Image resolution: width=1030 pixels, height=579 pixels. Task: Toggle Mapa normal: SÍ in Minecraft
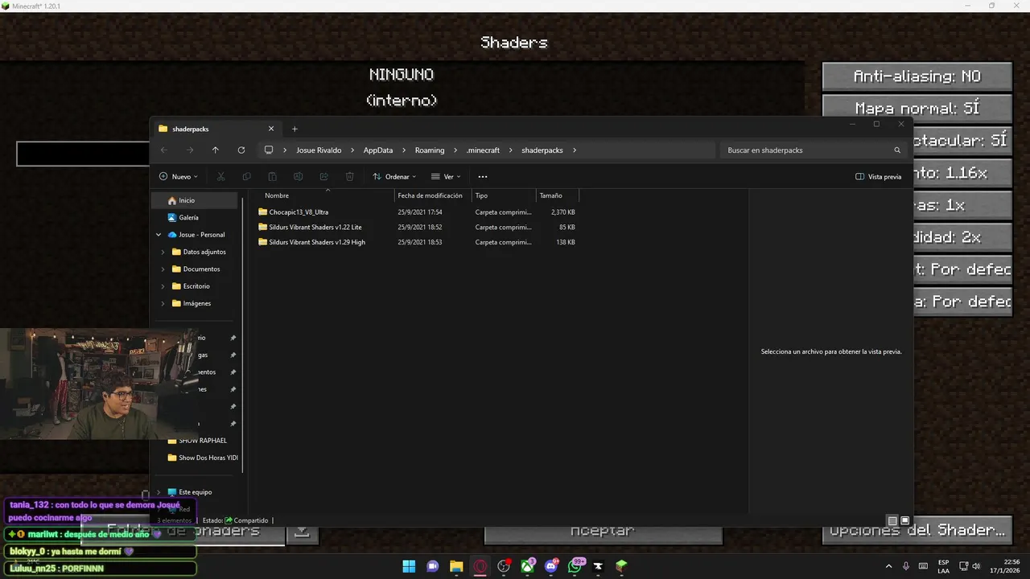pyautogui.click(x=917, y=109)
